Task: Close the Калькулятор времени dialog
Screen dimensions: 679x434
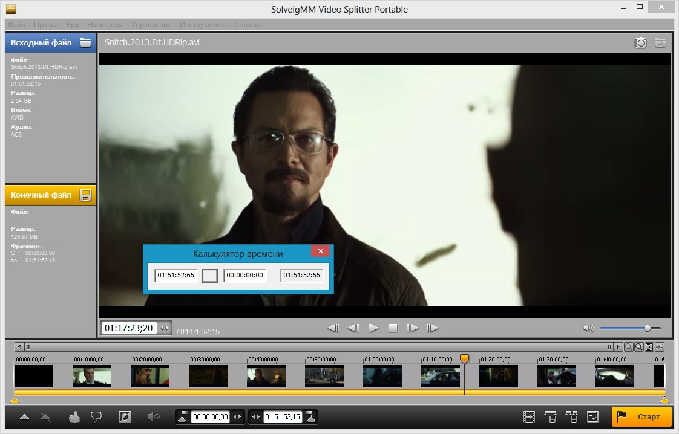Action: tap(321, 251)
